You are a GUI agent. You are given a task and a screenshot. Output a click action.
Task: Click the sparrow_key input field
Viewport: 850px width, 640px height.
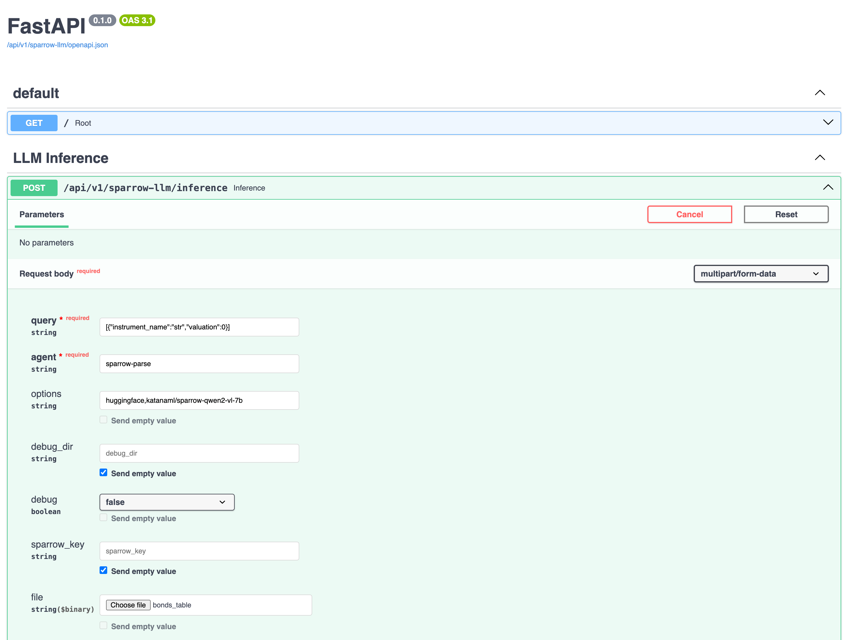[x=199, y=551]
